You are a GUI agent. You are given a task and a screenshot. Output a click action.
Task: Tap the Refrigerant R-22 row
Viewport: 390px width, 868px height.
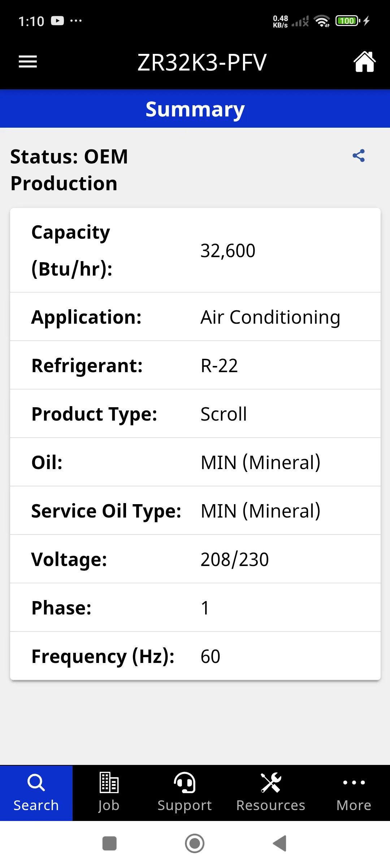pos(195,365)
